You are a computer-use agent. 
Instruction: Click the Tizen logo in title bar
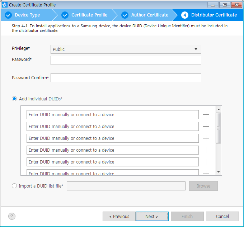[5, 5]
